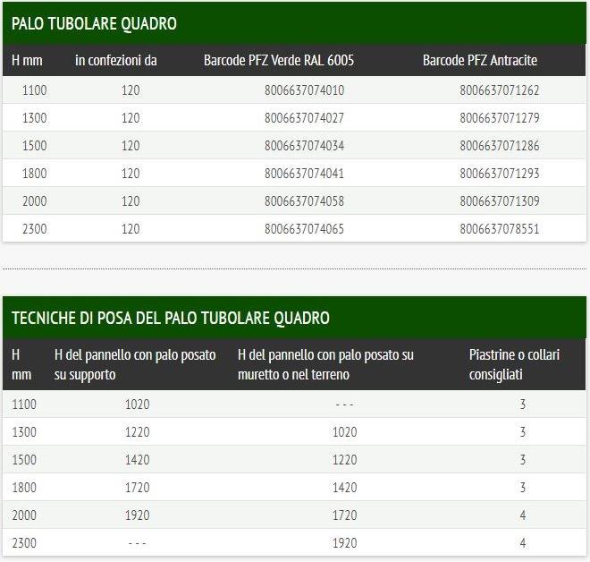Screen dimensions: 590x562
Task: Click 'palo posato su muretto o nel terreno' header
Action: tap(325, 365)
